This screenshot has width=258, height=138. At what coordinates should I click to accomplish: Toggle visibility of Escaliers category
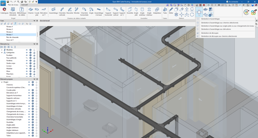(27, 55)
